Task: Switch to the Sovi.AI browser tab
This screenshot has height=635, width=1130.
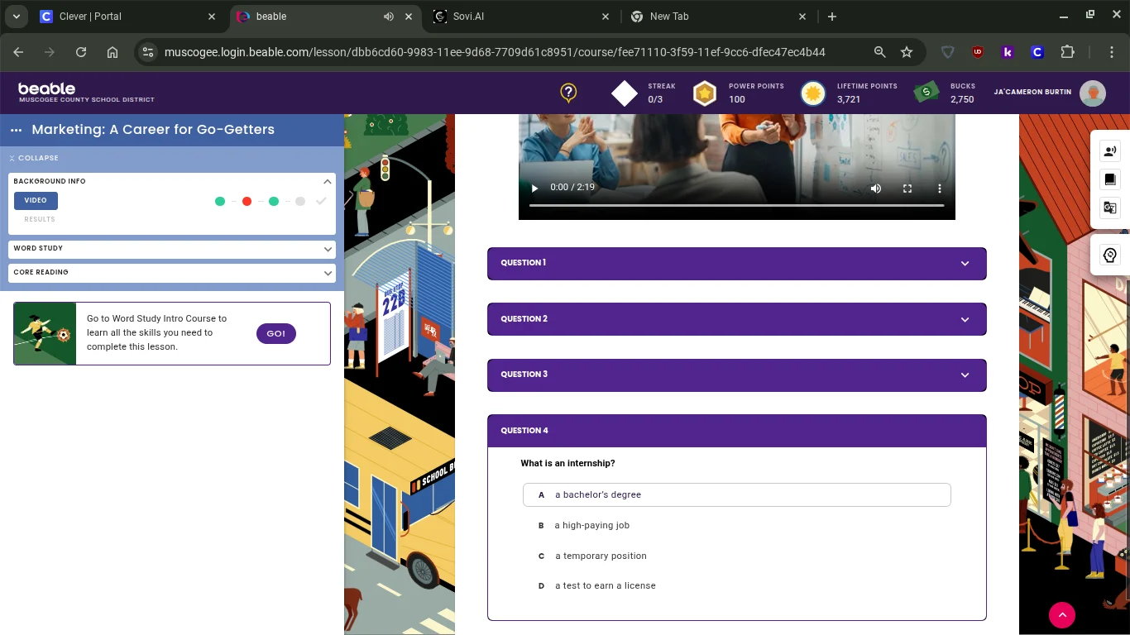Action: click(x=521, y=17)
